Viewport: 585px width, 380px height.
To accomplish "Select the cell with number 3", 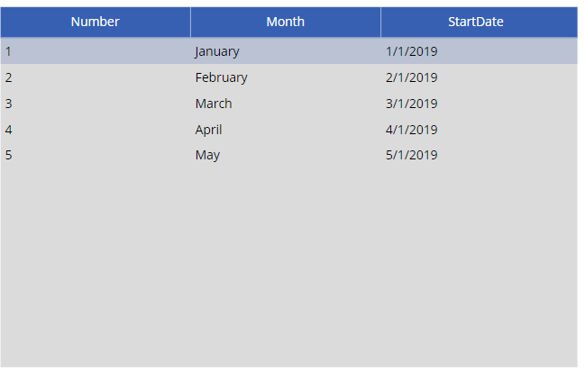I will pos(9,104).
